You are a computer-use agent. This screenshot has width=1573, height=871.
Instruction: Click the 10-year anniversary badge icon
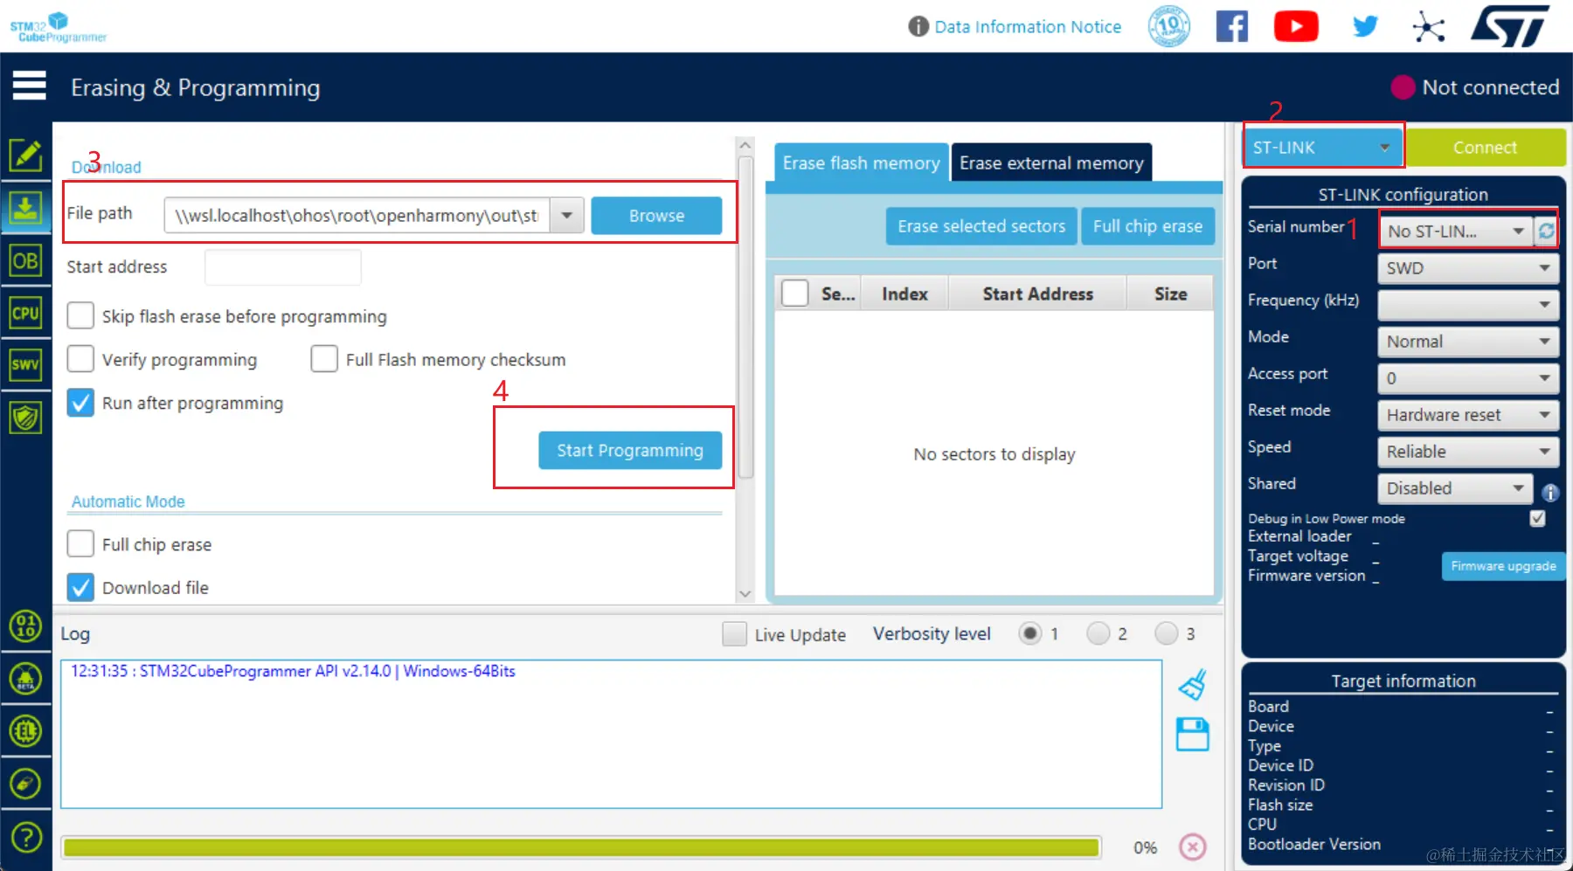pyautogui.click(x=1168, y=26)
